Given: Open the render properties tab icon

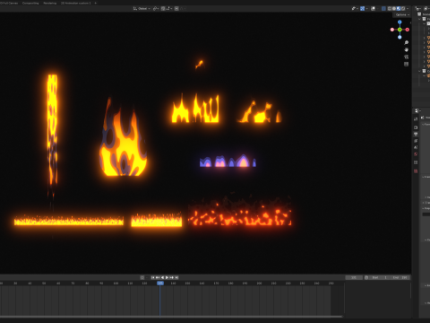Looking at the screenshot, I should (x=416, y=127).
